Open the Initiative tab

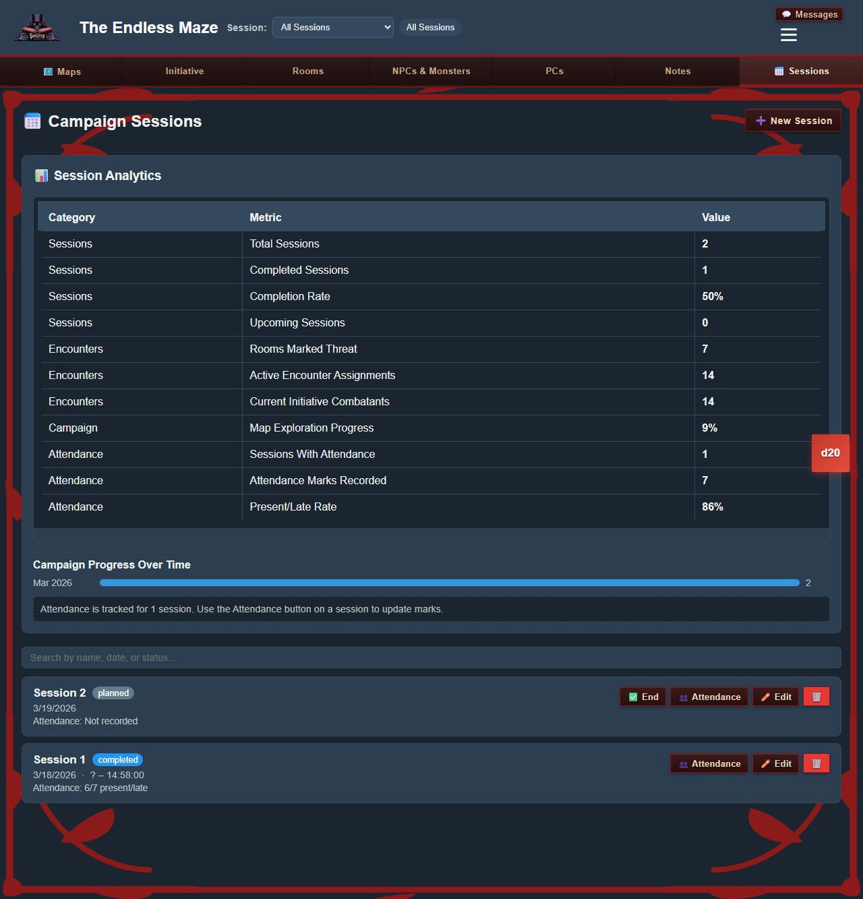pos(184,71)
